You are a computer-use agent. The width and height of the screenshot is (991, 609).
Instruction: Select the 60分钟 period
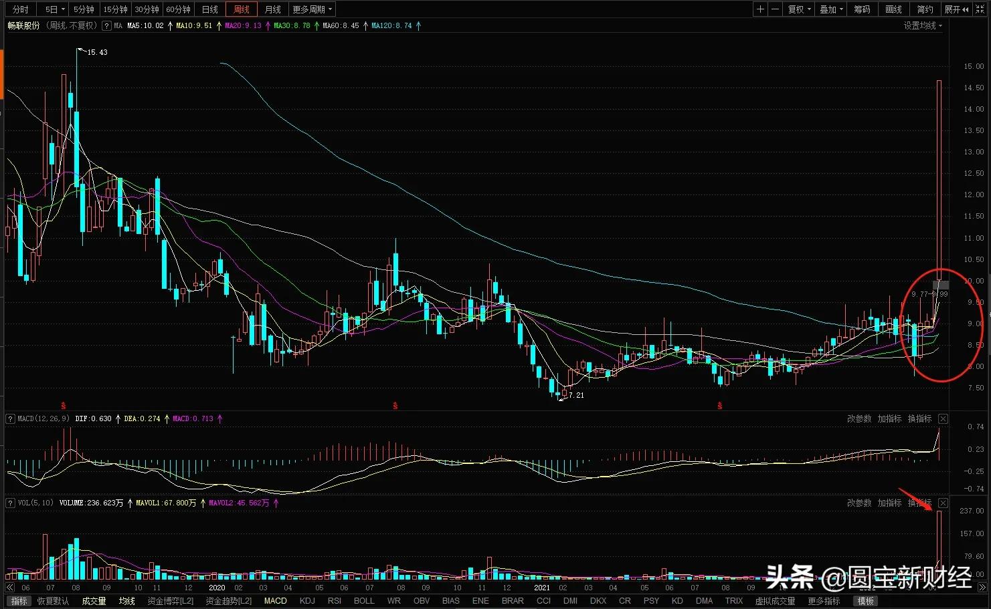tap(179, 9)
